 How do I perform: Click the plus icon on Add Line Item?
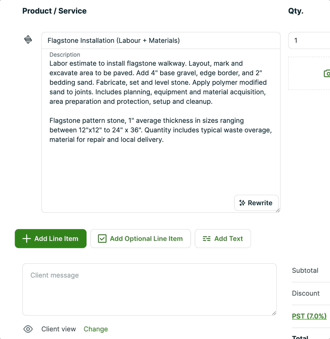tap(27, 239)
